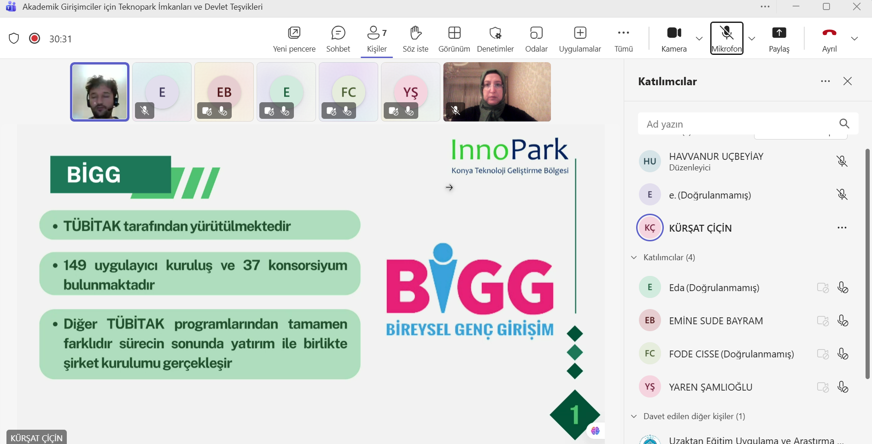872x444 pixels.
Task: Collapse the Katılımcılar (4) group
Action: (x=634, y=257)
